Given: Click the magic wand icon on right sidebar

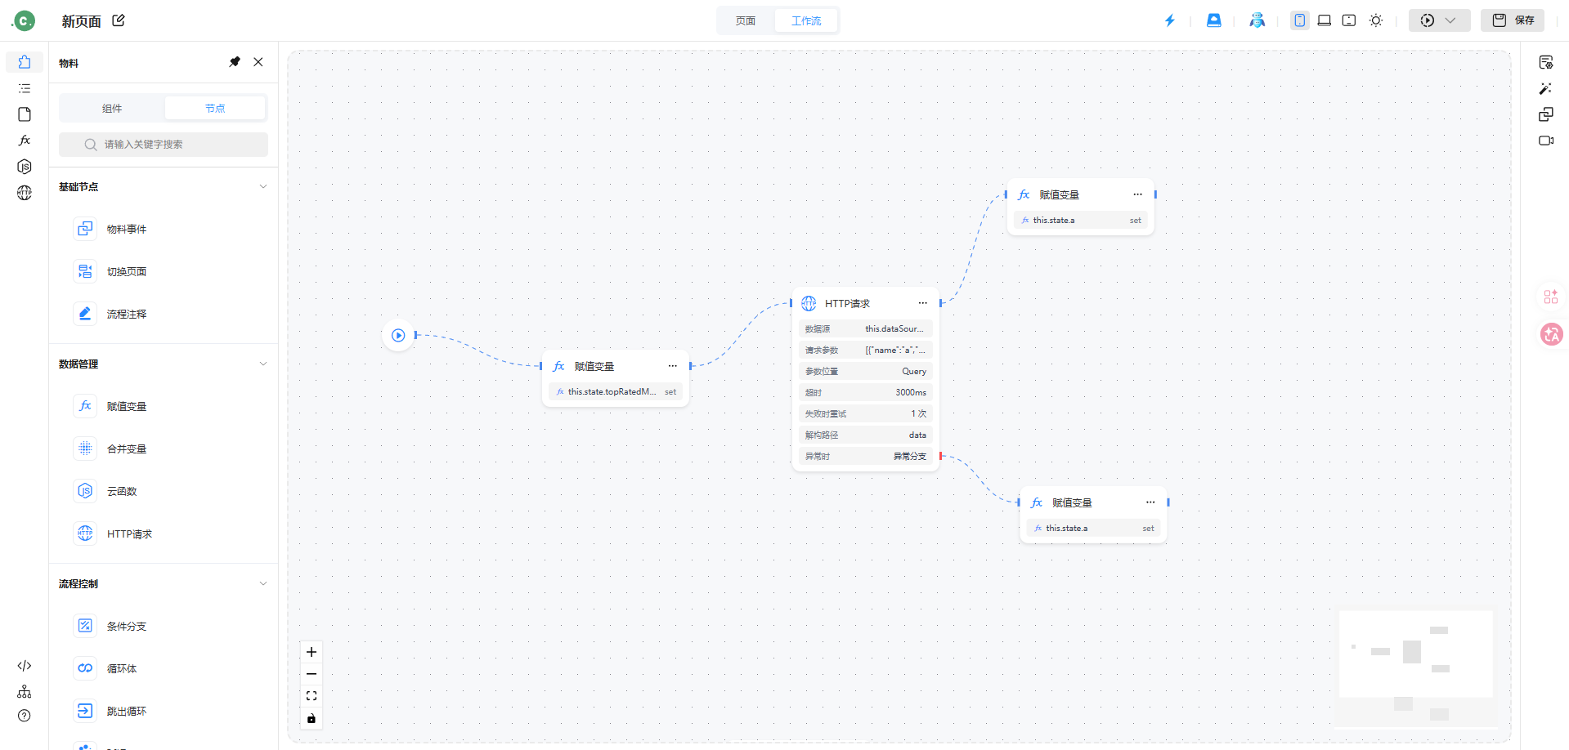Looking at the screenshot, I should (1545, 88).
